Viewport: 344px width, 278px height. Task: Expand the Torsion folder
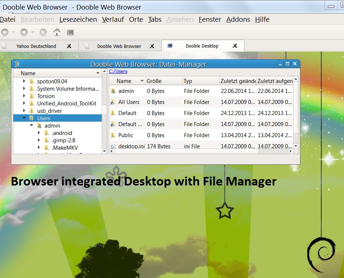24,96
